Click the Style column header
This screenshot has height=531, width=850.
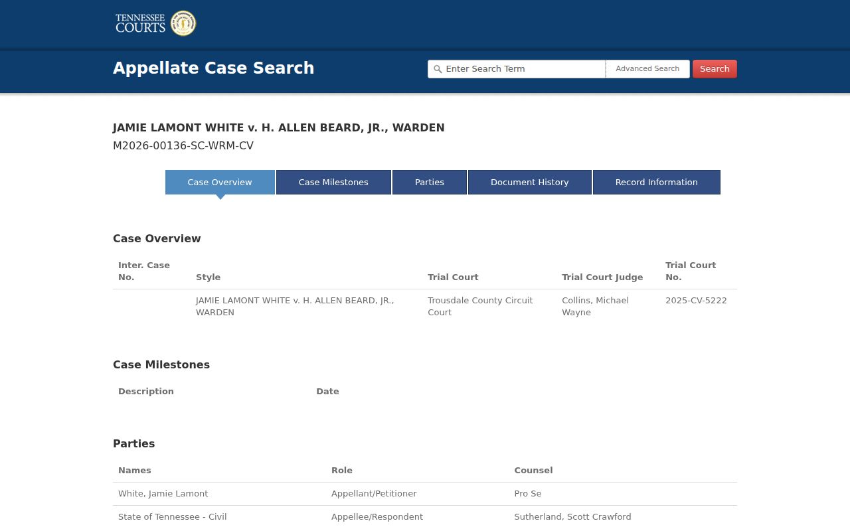208,277
